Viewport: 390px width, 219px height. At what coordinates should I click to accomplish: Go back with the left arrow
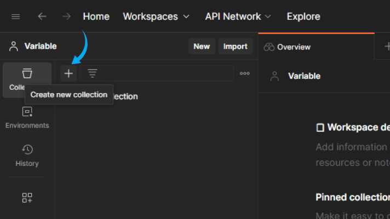(42, 16)
